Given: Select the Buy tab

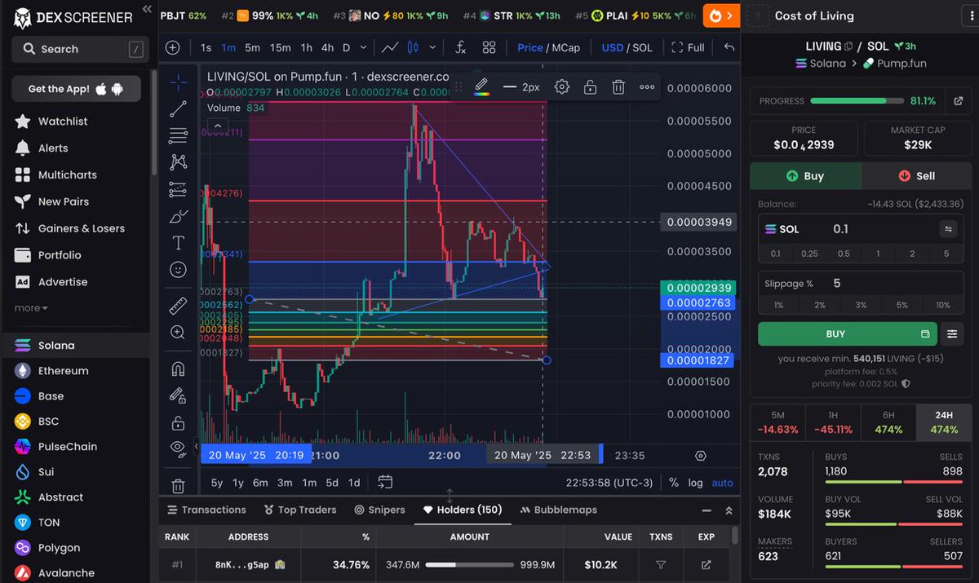Looking at the screenshot, I should [x=806, y=175].
